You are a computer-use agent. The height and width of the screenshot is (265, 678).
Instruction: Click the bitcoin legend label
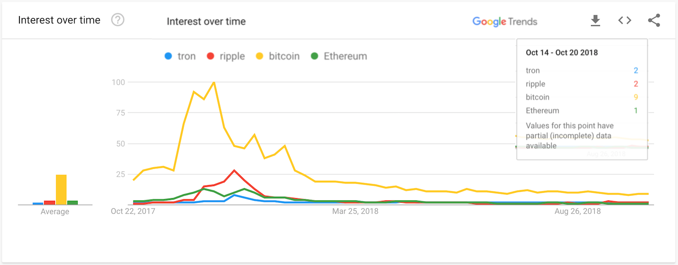tap(284, 56)
